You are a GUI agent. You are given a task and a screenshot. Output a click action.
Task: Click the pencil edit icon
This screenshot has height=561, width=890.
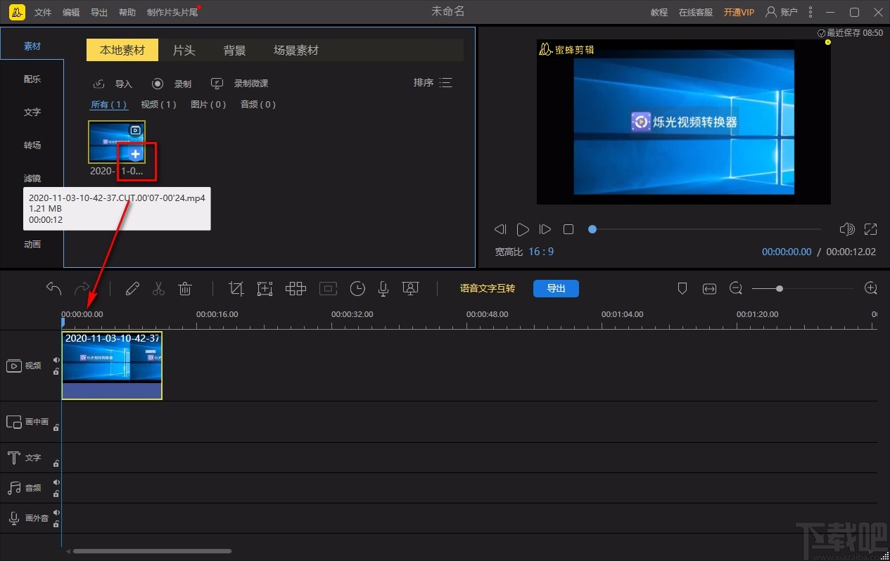coord(132,288)
